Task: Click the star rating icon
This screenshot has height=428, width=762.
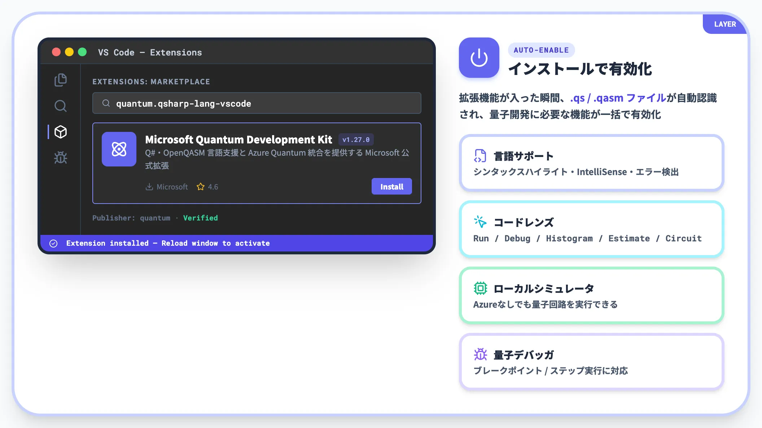Action: pyautogui.click(x=201, y=187)
